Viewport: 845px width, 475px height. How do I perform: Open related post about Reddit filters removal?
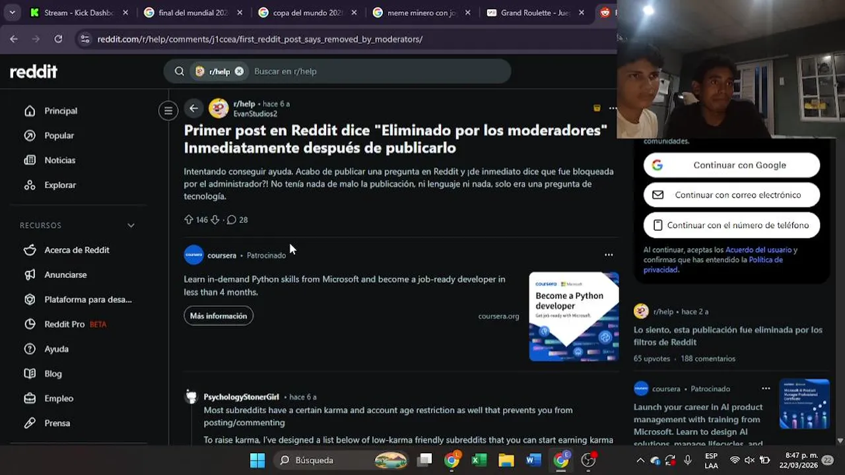[x=728, y=336]
